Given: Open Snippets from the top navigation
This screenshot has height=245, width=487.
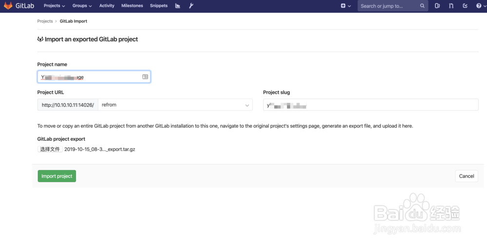Looking at the screenshot, I should [159, 5].
